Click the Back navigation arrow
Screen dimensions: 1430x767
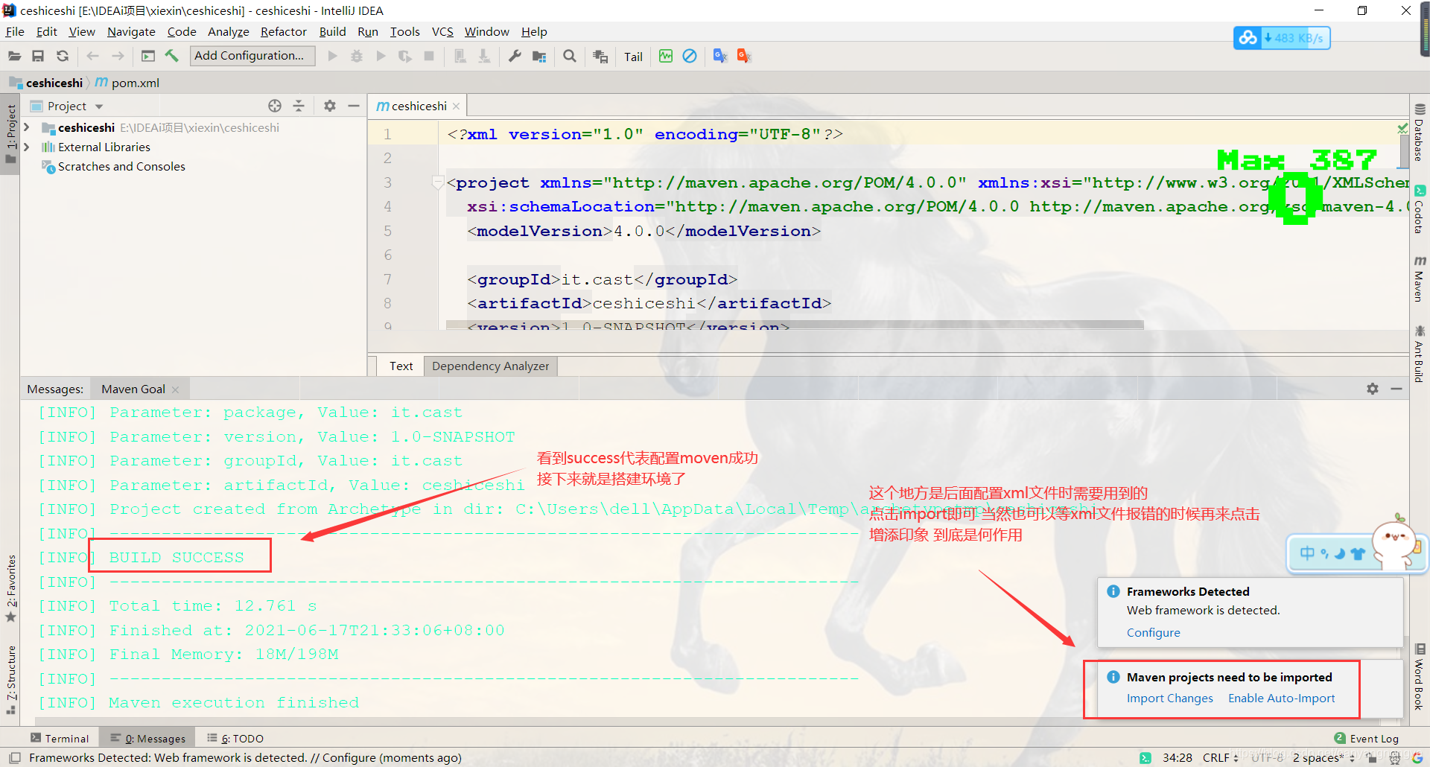pos(93,56)
